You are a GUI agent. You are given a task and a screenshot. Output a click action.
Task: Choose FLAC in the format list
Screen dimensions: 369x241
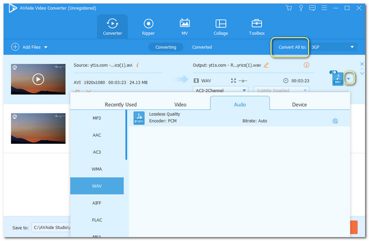tap(97, 220)
